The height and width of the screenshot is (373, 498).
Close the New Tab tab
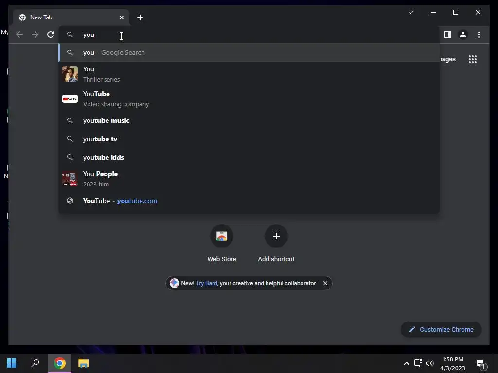[121, 17]
